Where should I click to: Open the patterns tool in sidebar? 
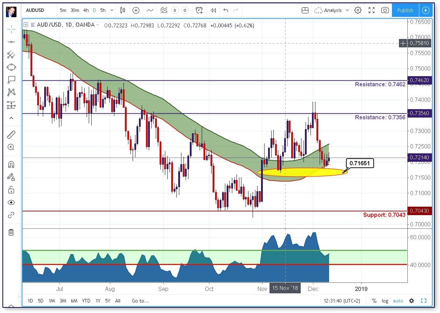pyautogui.click(x=11, y=92)
